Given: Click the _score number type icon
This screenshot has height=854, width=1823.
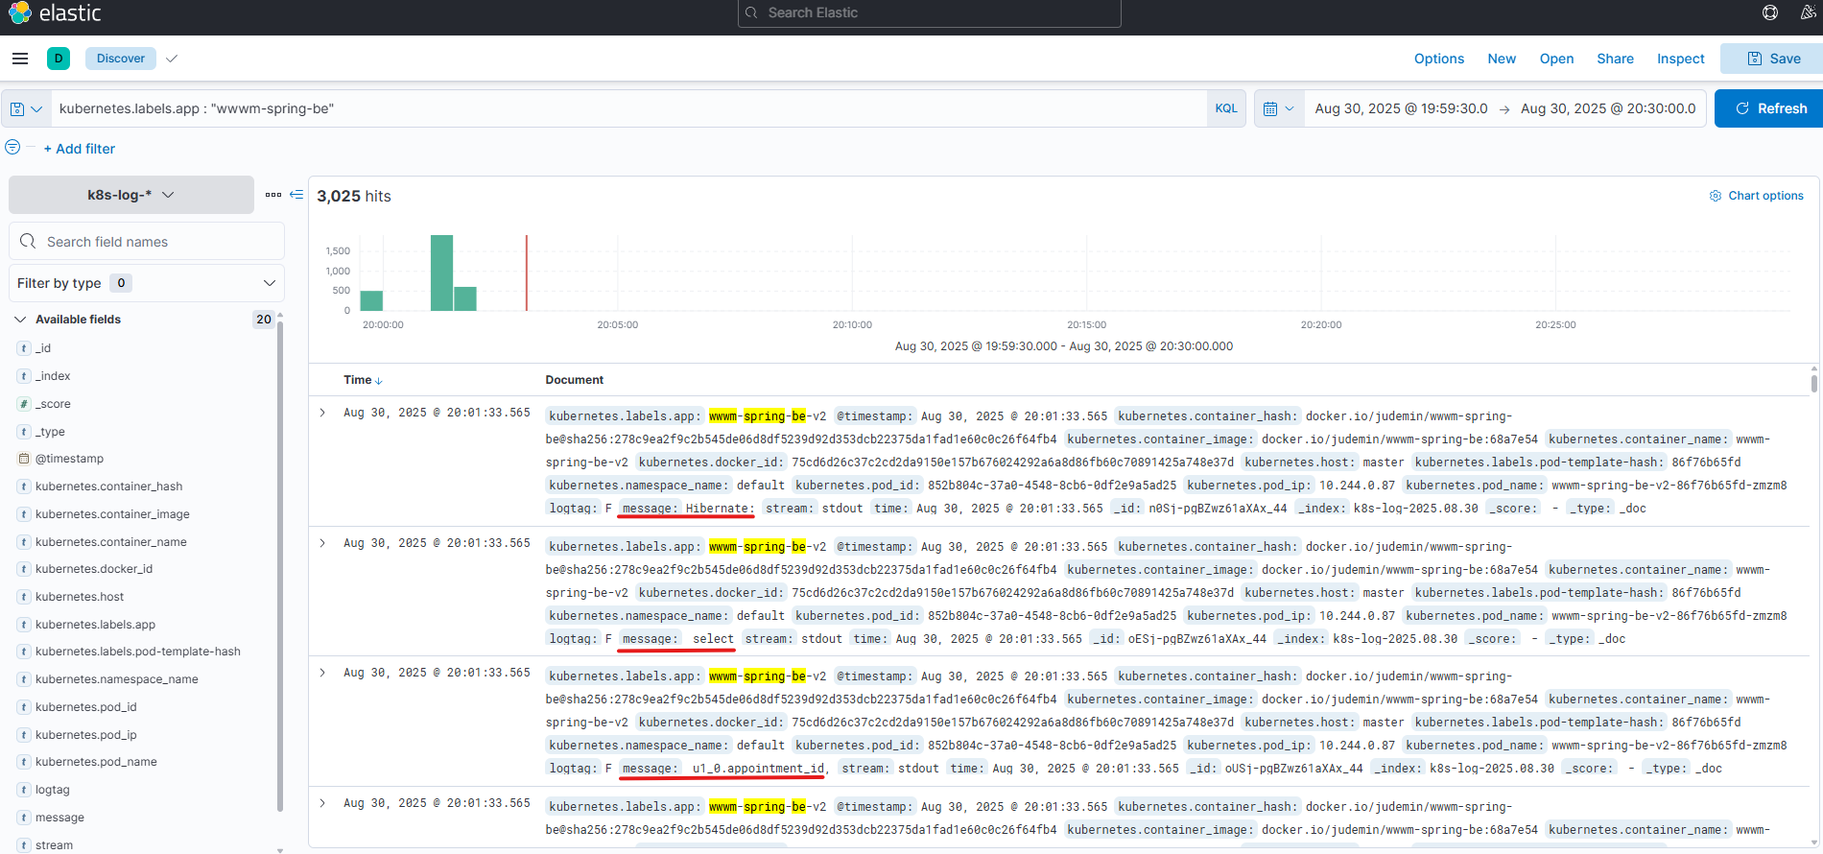Looking at the screenshot, I should tap(24, 404).
